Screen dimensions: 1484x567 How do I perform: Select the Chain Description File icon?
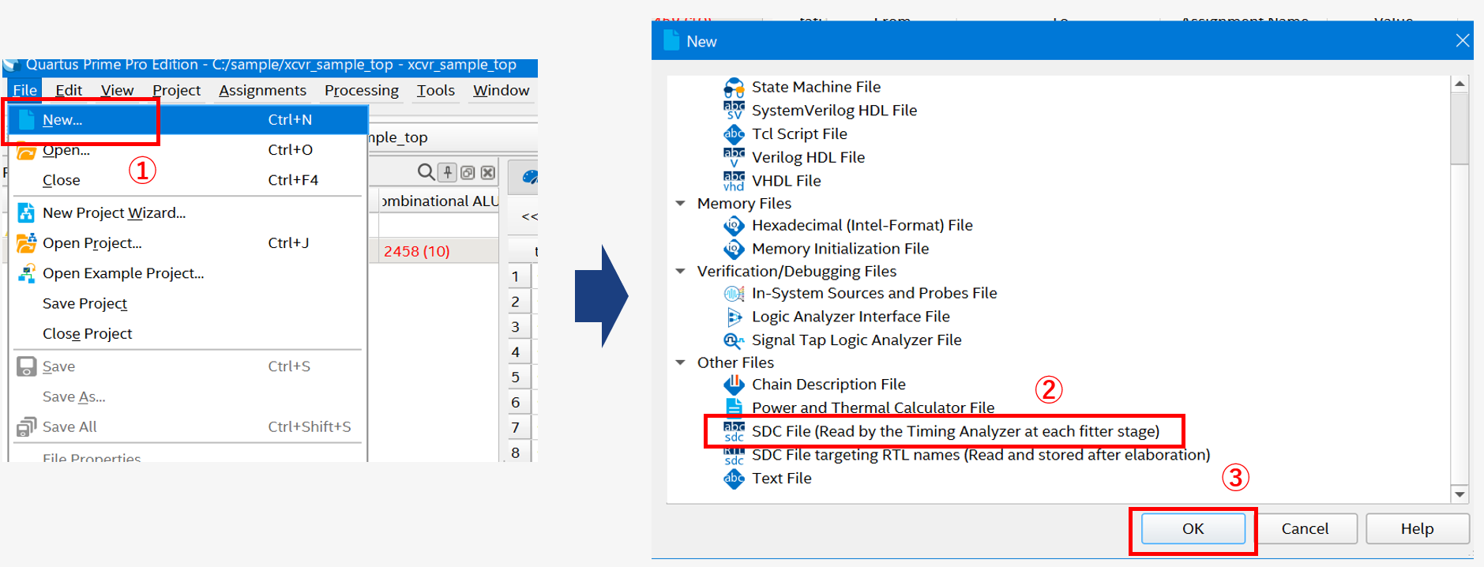[734, 385]
